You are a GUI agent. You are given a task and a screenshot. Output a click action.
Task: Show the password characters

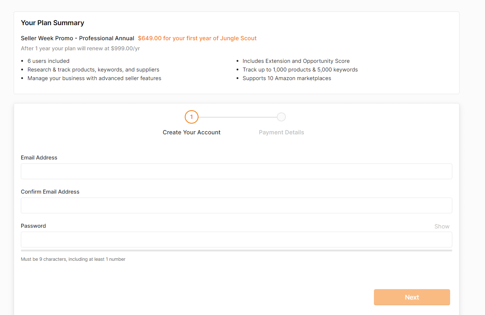[441, 226]
